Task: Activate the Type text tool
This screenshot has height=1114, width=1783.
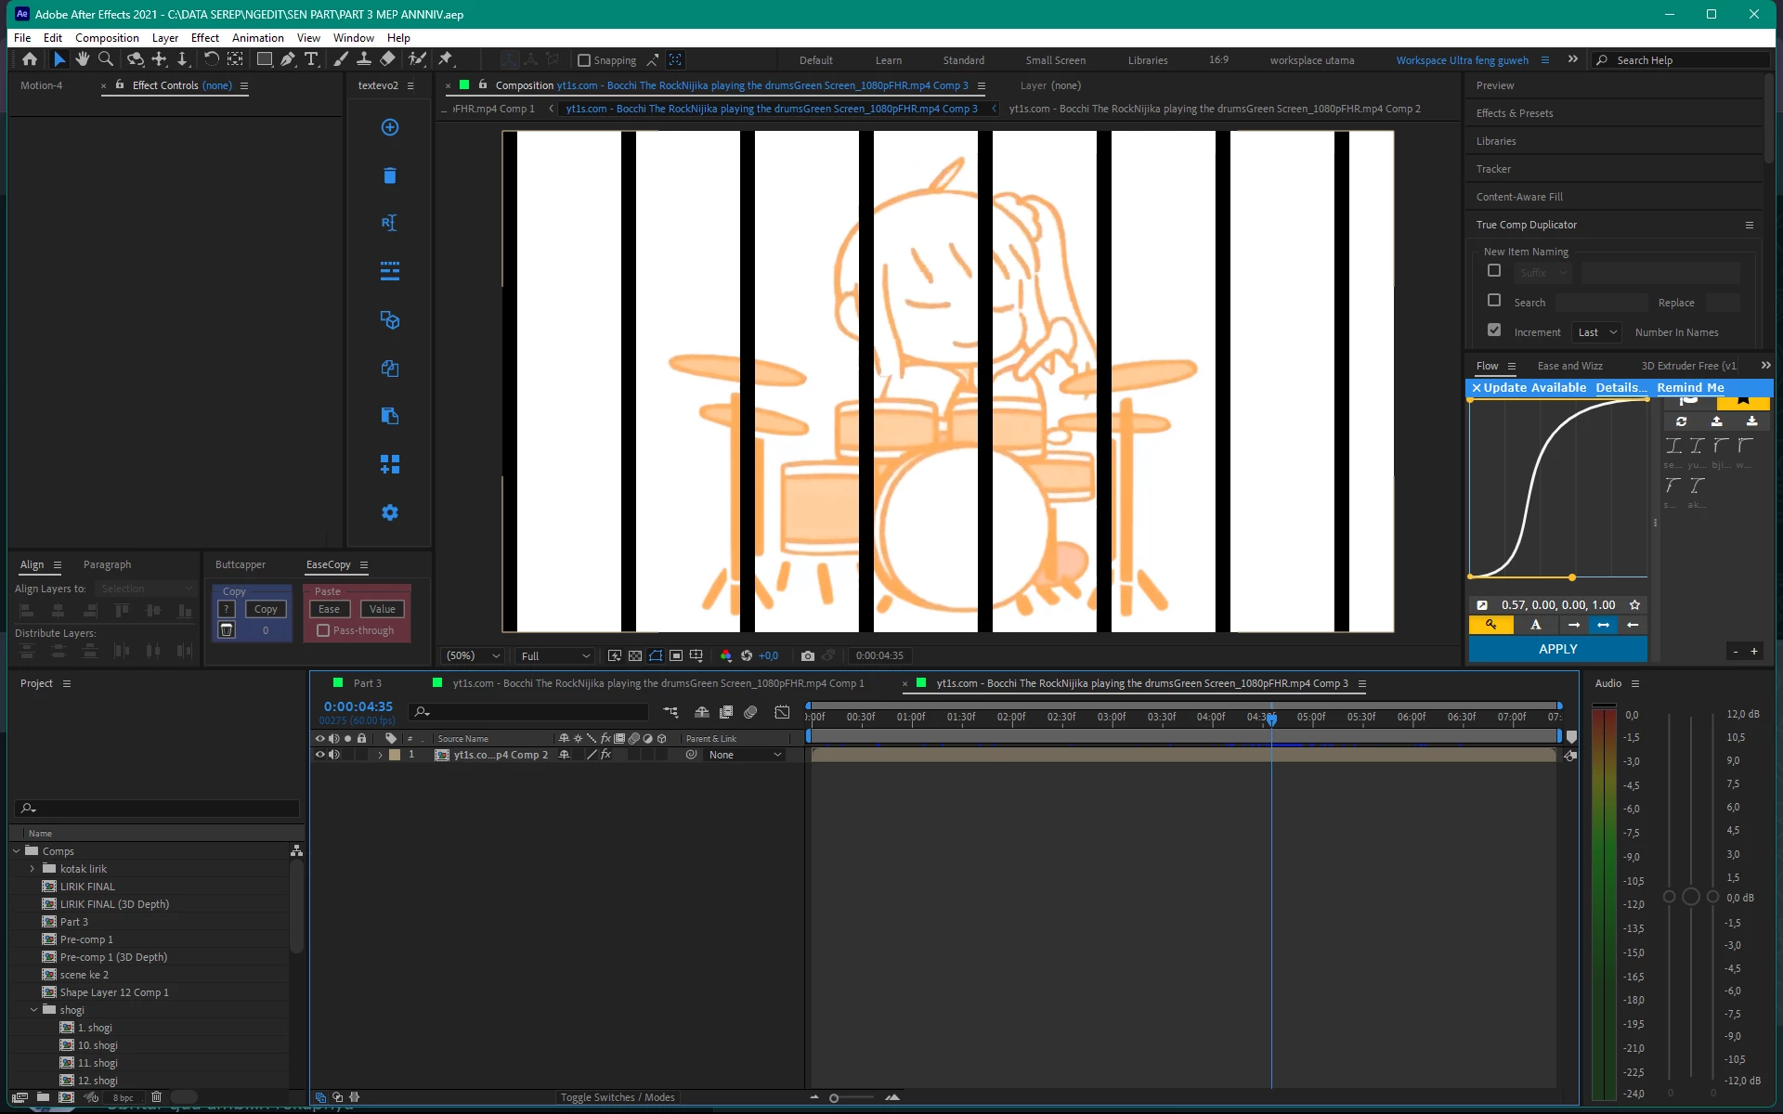Action: 311,59
